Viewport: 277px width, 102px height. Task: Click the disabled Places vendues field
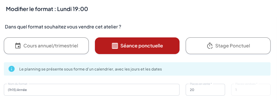coord(251,90)
